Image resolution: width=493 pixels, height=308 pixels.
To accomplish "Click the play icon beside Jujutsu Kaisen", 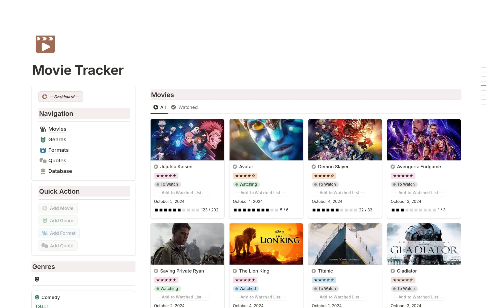I will (x=156, y=167).
